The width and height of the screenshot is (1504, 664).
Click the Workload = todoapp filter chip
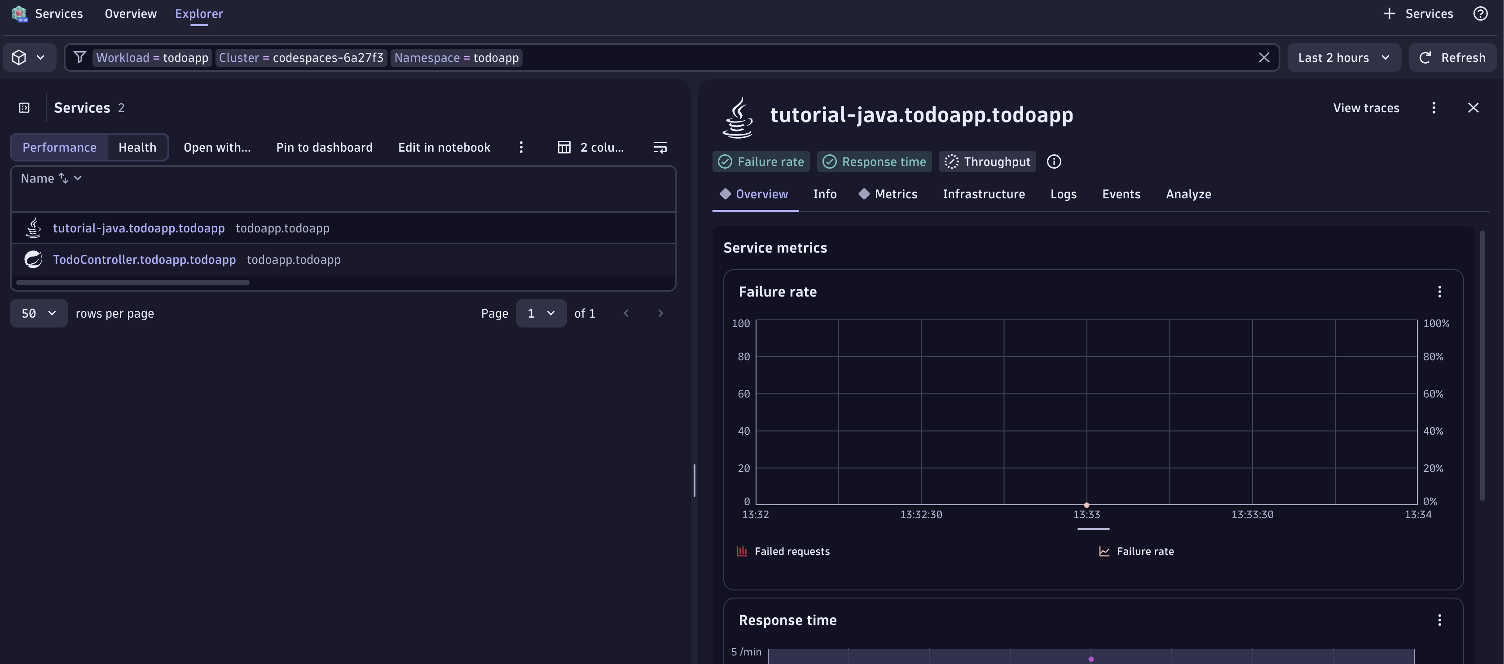coord(152,57)
